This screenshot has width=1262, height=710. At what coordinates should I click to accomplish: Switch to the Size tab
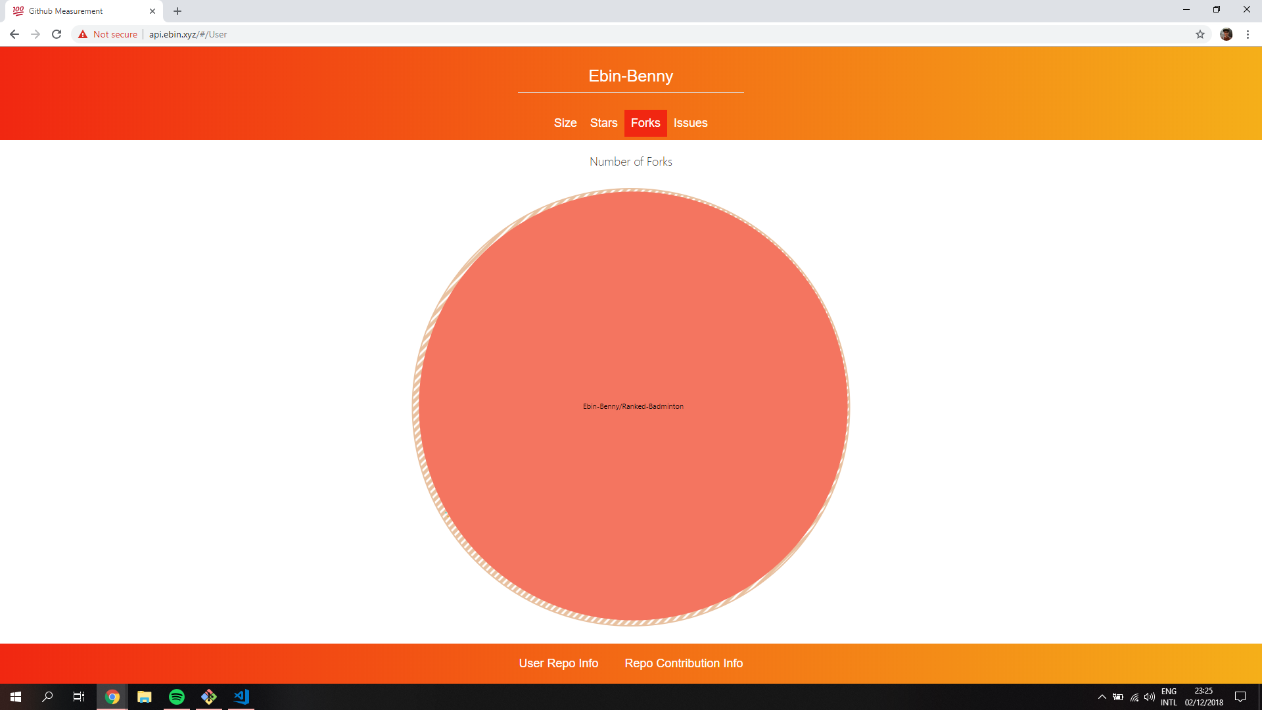click(565, 123)
